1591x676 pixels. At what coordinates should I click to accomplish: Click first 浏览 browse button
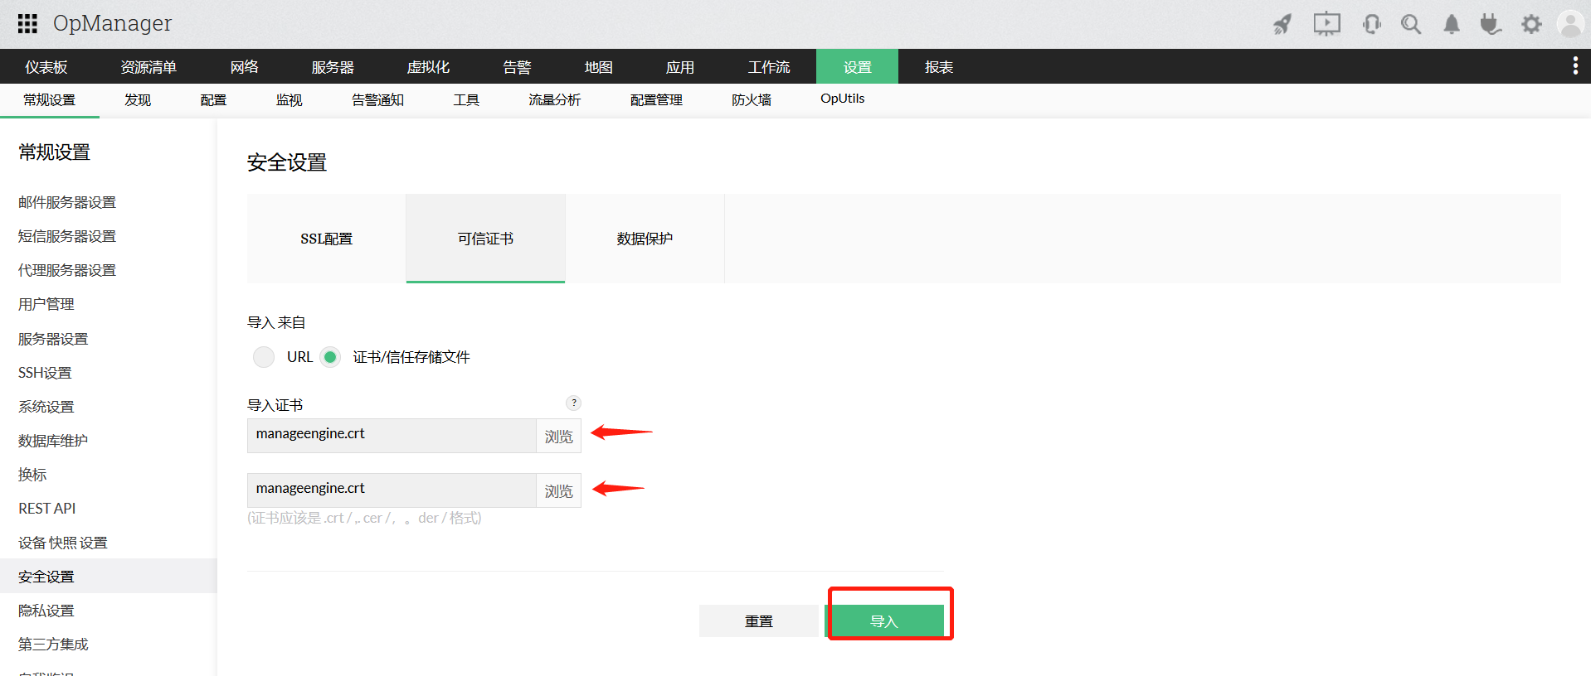(558, 436)
